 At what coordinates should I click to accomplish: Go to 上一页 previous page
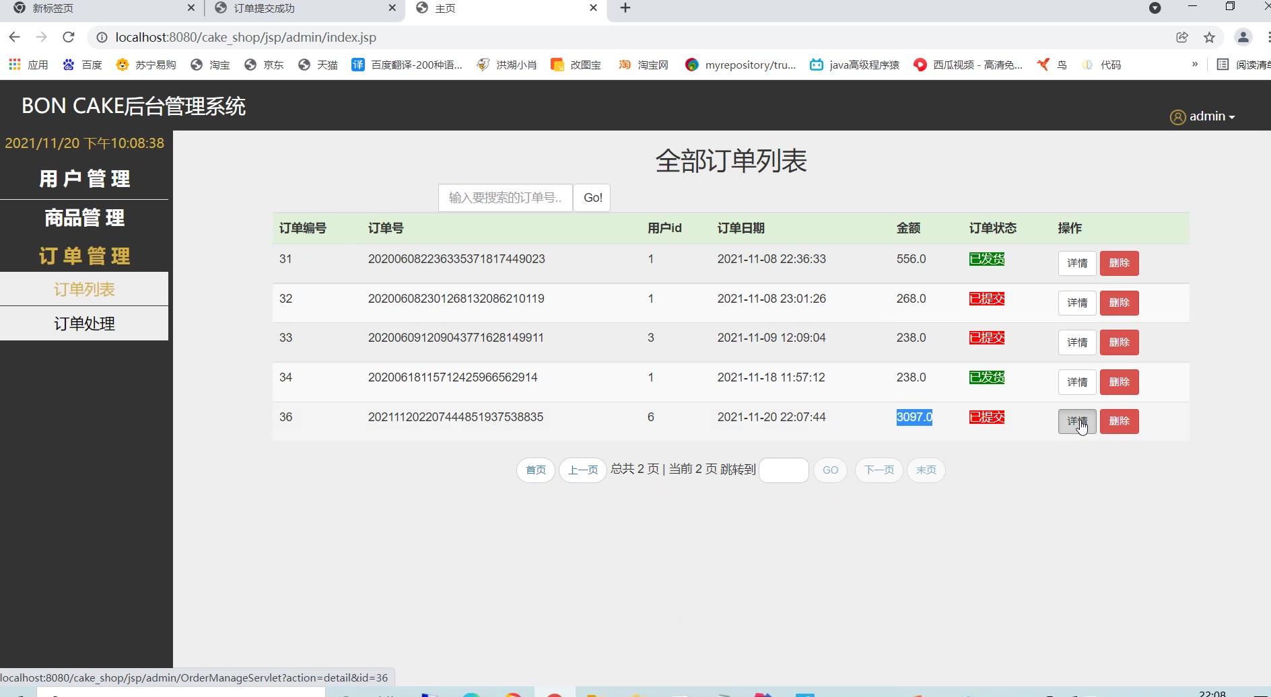point(583,470)
